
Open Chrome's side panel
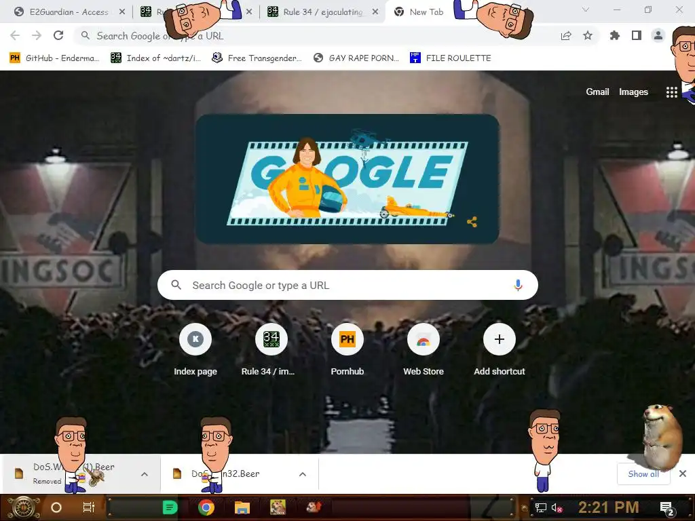tap(637, 35)
